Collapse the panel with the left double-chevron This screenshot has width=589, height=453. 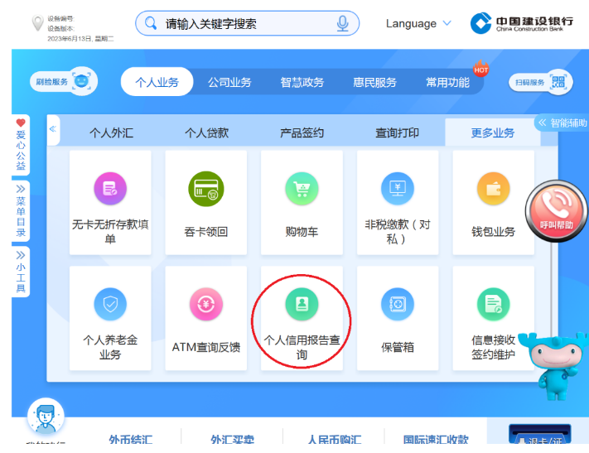[53, 129]
